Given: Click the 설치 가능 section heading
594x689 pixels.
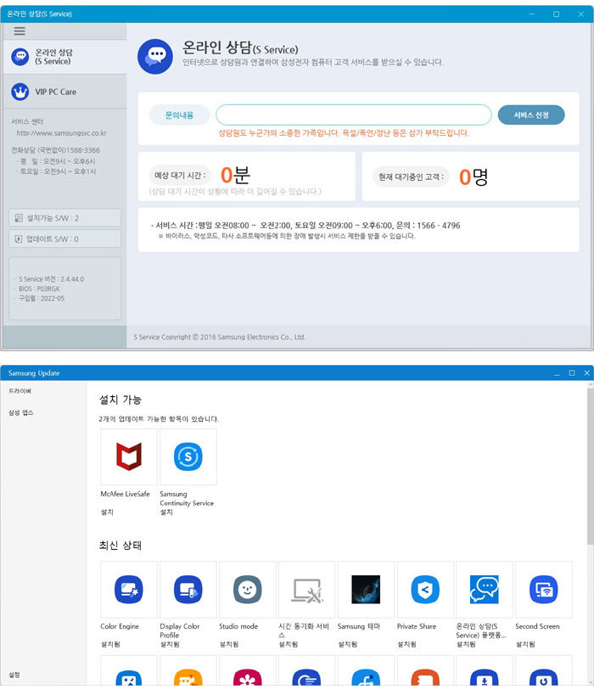Looking at the screenshot, I should tap(120, 400).
